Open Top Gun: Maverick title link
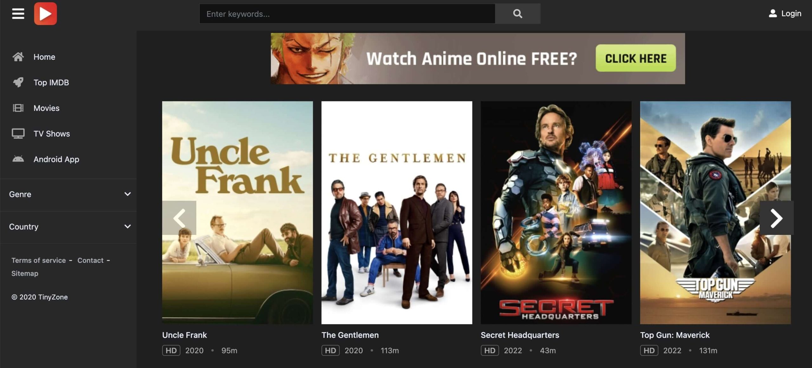The width and height of the screenshot is (812, 368). [675, 335]
